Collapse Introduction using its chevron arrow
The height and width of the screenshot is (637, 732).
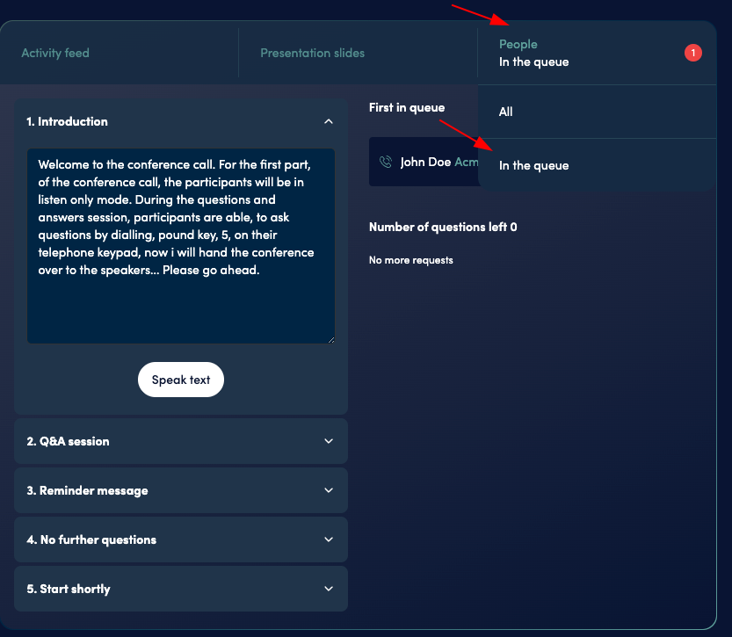[x=329, y=122]
